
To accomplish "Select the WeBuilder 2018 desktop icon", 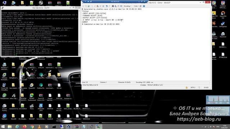I will pyautogui.click(x=41, y=107).
